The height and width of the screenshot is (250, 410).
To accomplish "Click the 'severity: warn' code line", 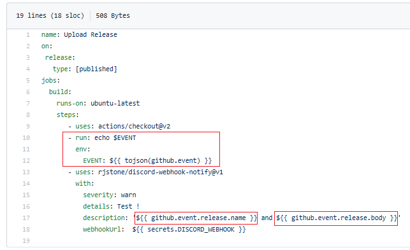I will [110, 195].
